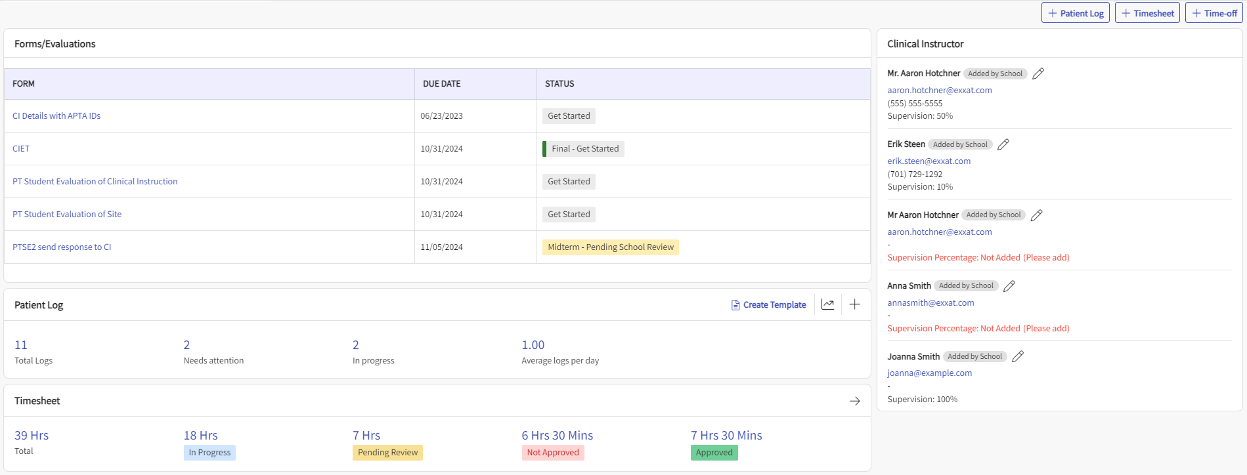The height and width of the screenshot is (475, 1247).
Task: Add new patient log with plus icon
Action: pos(854,304)
